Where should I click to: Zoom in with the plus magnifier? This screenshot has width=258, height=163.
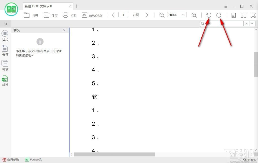[194, 15]
